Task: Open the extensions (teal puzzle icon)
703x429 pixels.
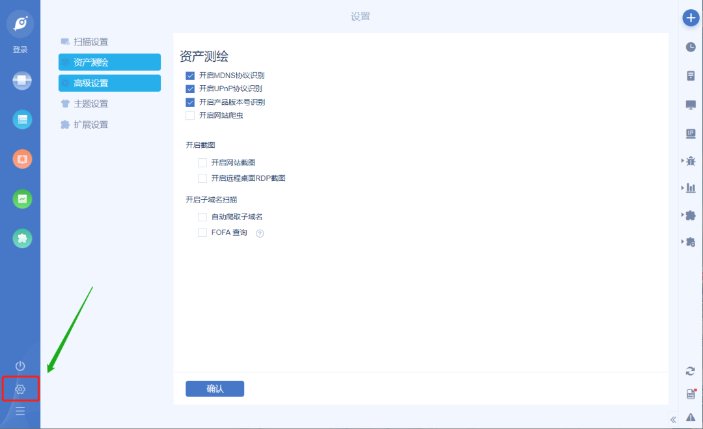Action: pos(22,238)
